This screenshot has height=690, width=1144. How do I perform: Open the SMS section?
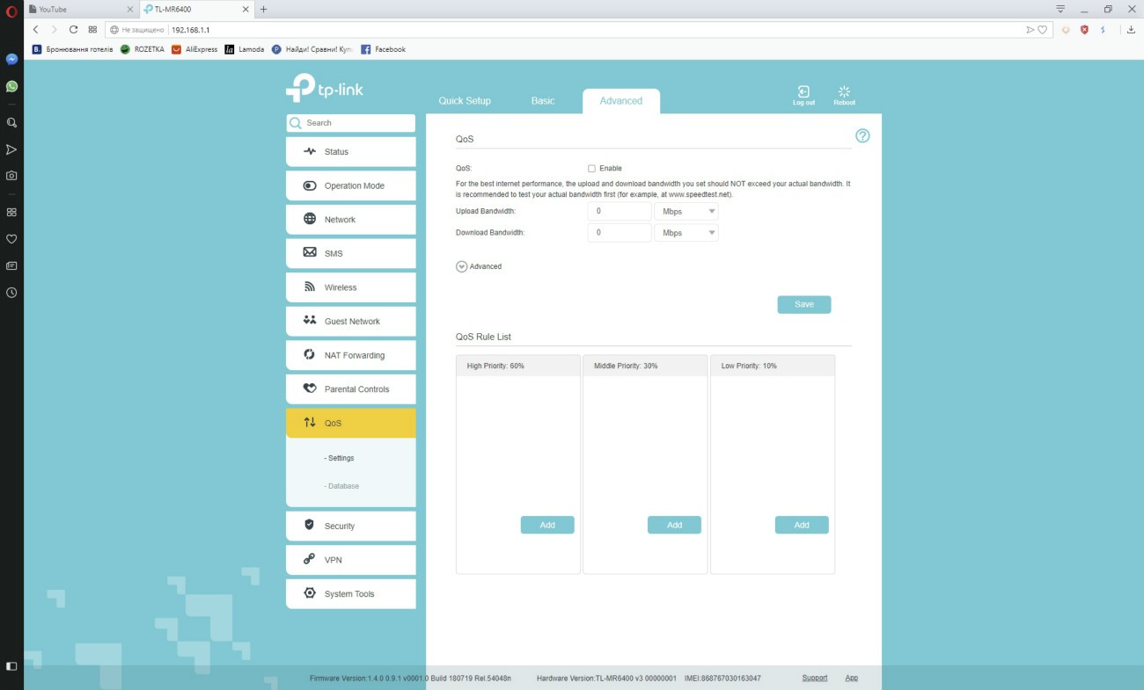350,254
